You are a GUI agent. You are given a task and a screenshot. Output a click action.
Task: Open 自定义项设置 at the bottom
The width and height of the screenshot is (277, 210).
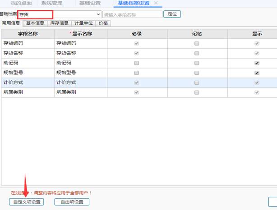pyautogui.click(x=27, y=202)
